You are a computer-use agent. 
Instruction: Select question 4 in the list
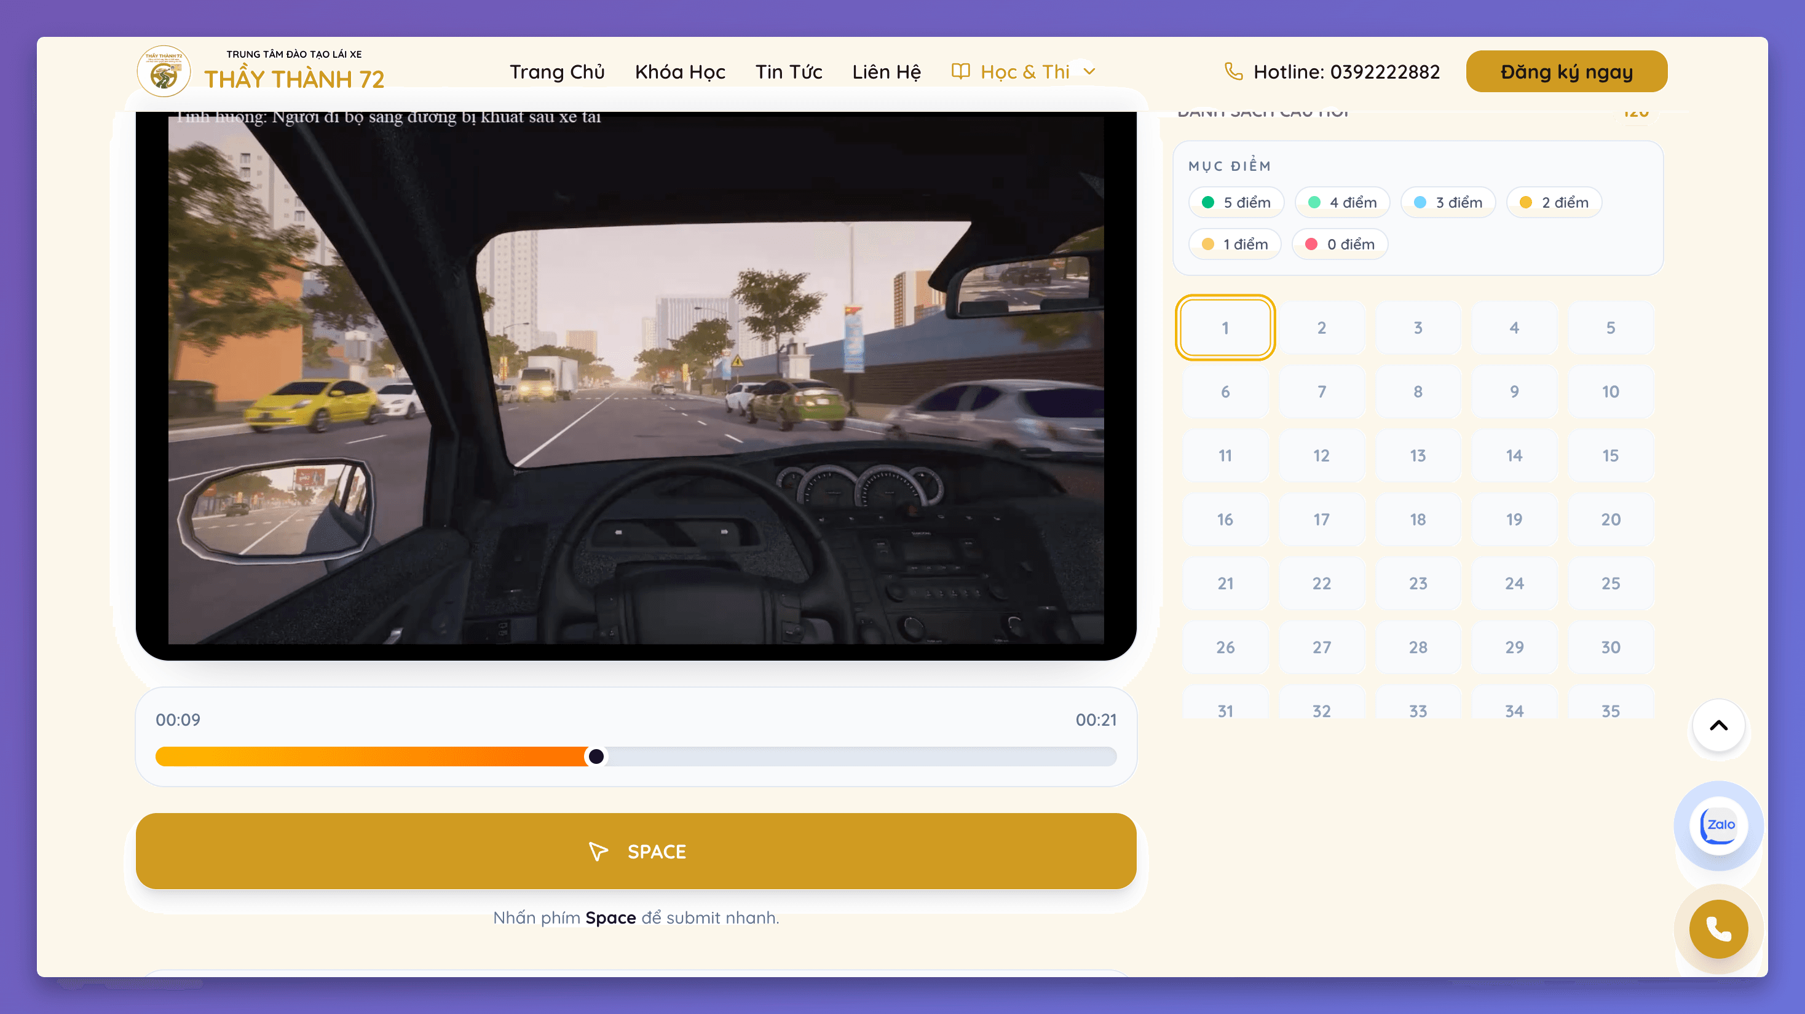click(1514, 328)
